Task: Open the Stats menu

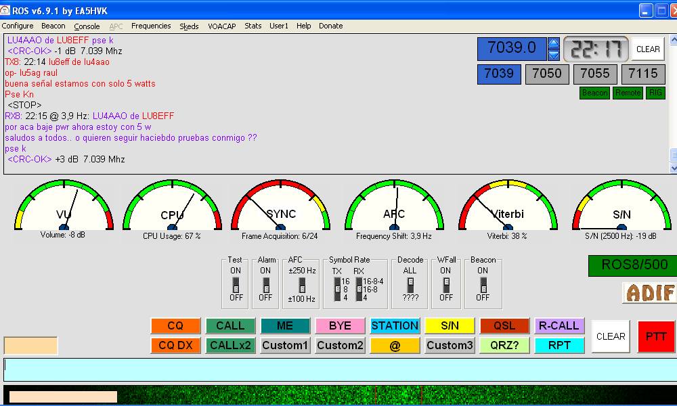Action: tap(253, 26)
